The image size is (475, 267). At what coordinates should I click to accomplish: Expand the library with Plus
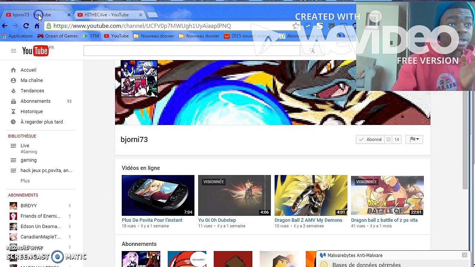25,181
